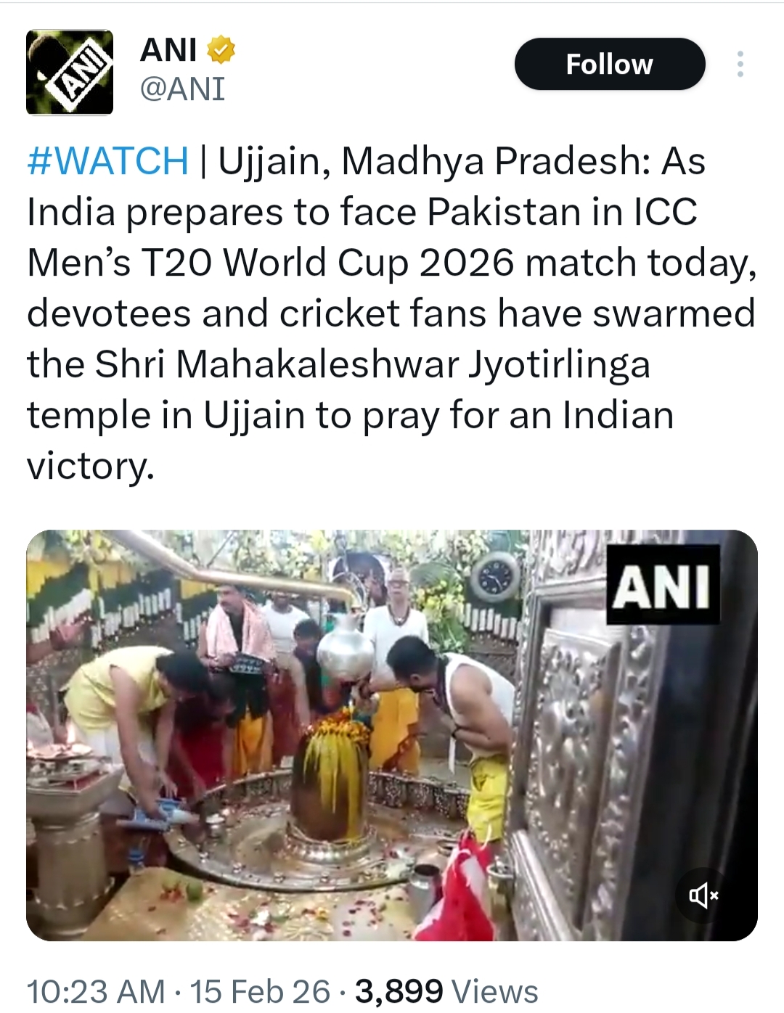Click the gold verified badge
This screenshot has width=784, height=1013.
221,50
